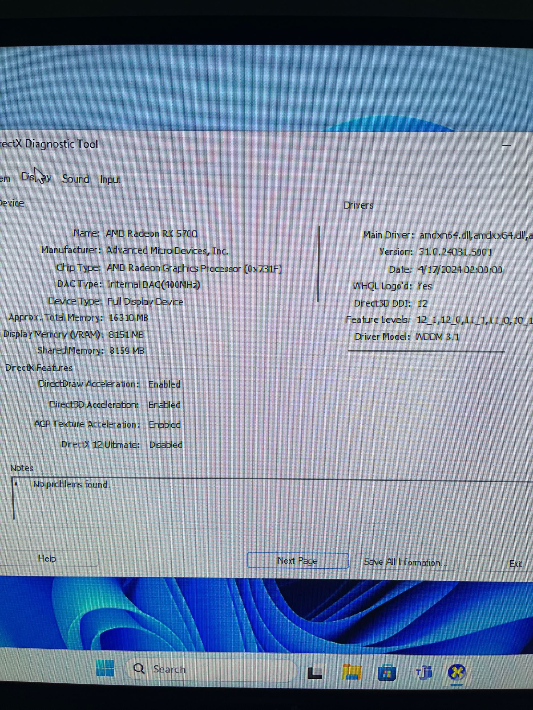Click shared memory value 8159 MB
This screenshot has height=710, width=533.
(x=127, y=351)
